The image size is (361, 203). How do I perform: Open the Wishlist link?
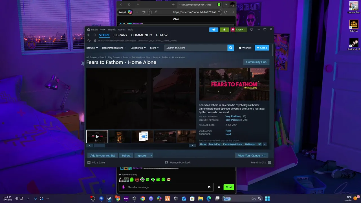click(245, 48)
